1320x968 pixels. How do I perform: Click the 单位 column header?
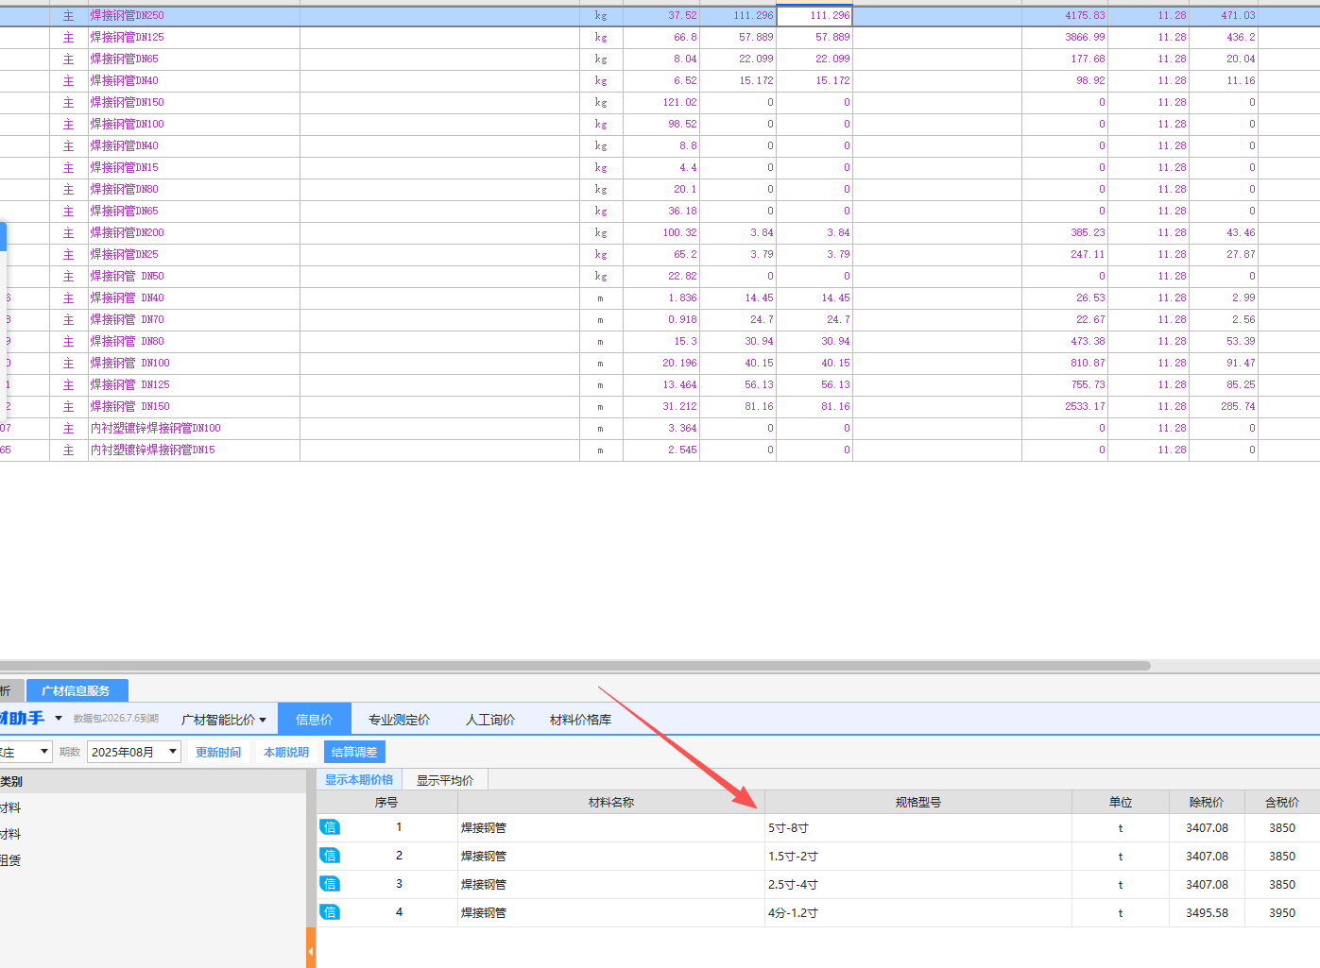tap(1121, 803)
